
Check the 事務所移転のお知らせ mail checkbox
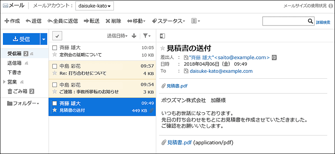[x=55, y=85]
